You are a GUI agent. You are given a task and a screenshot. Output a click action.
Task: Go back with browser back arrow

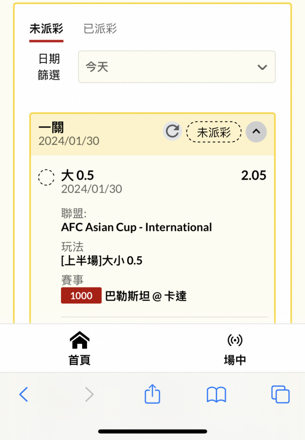24,394
